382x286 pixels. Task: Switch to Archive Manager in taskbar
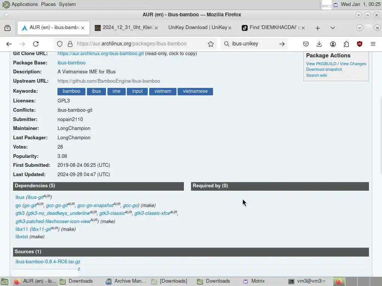tap(126, 282)
